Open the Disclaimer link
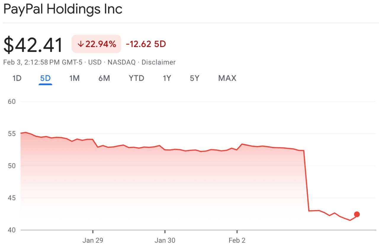The image size is (379, 251). [158, 62]
